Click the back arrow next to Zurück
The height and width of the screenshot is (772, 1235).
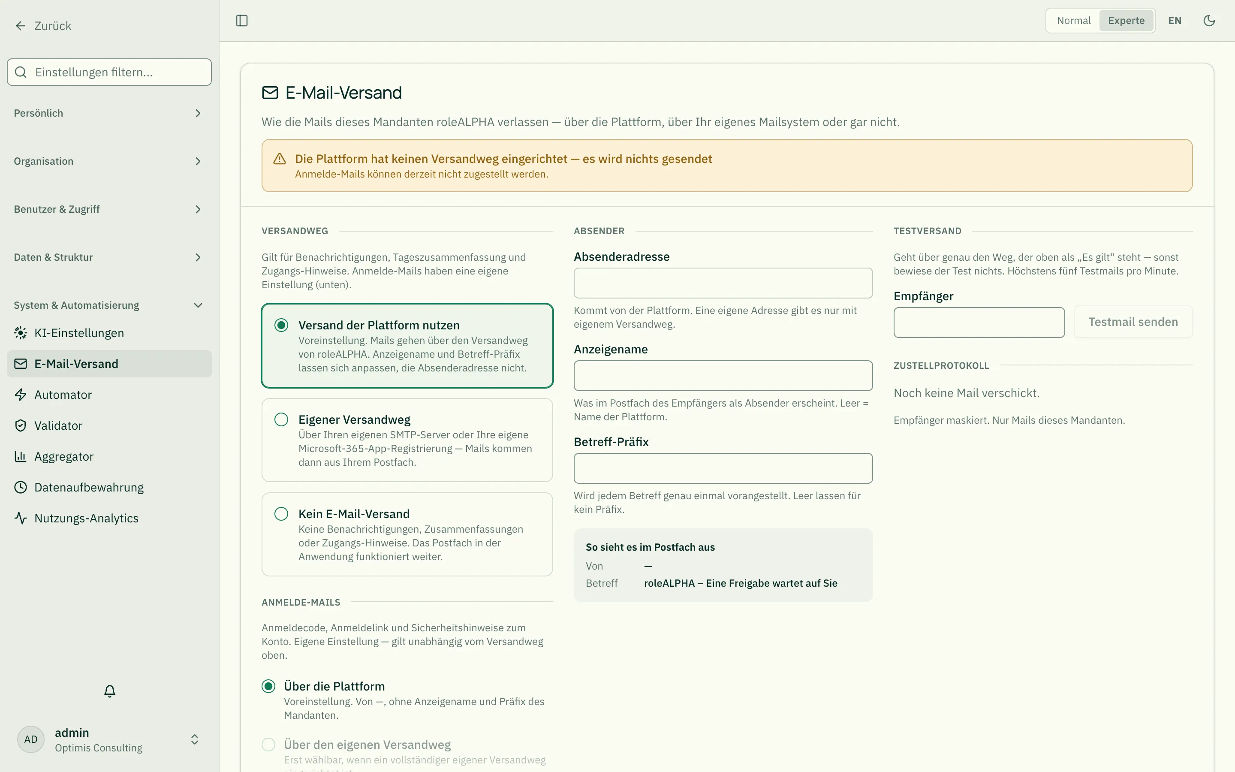(x=21, y=26)
